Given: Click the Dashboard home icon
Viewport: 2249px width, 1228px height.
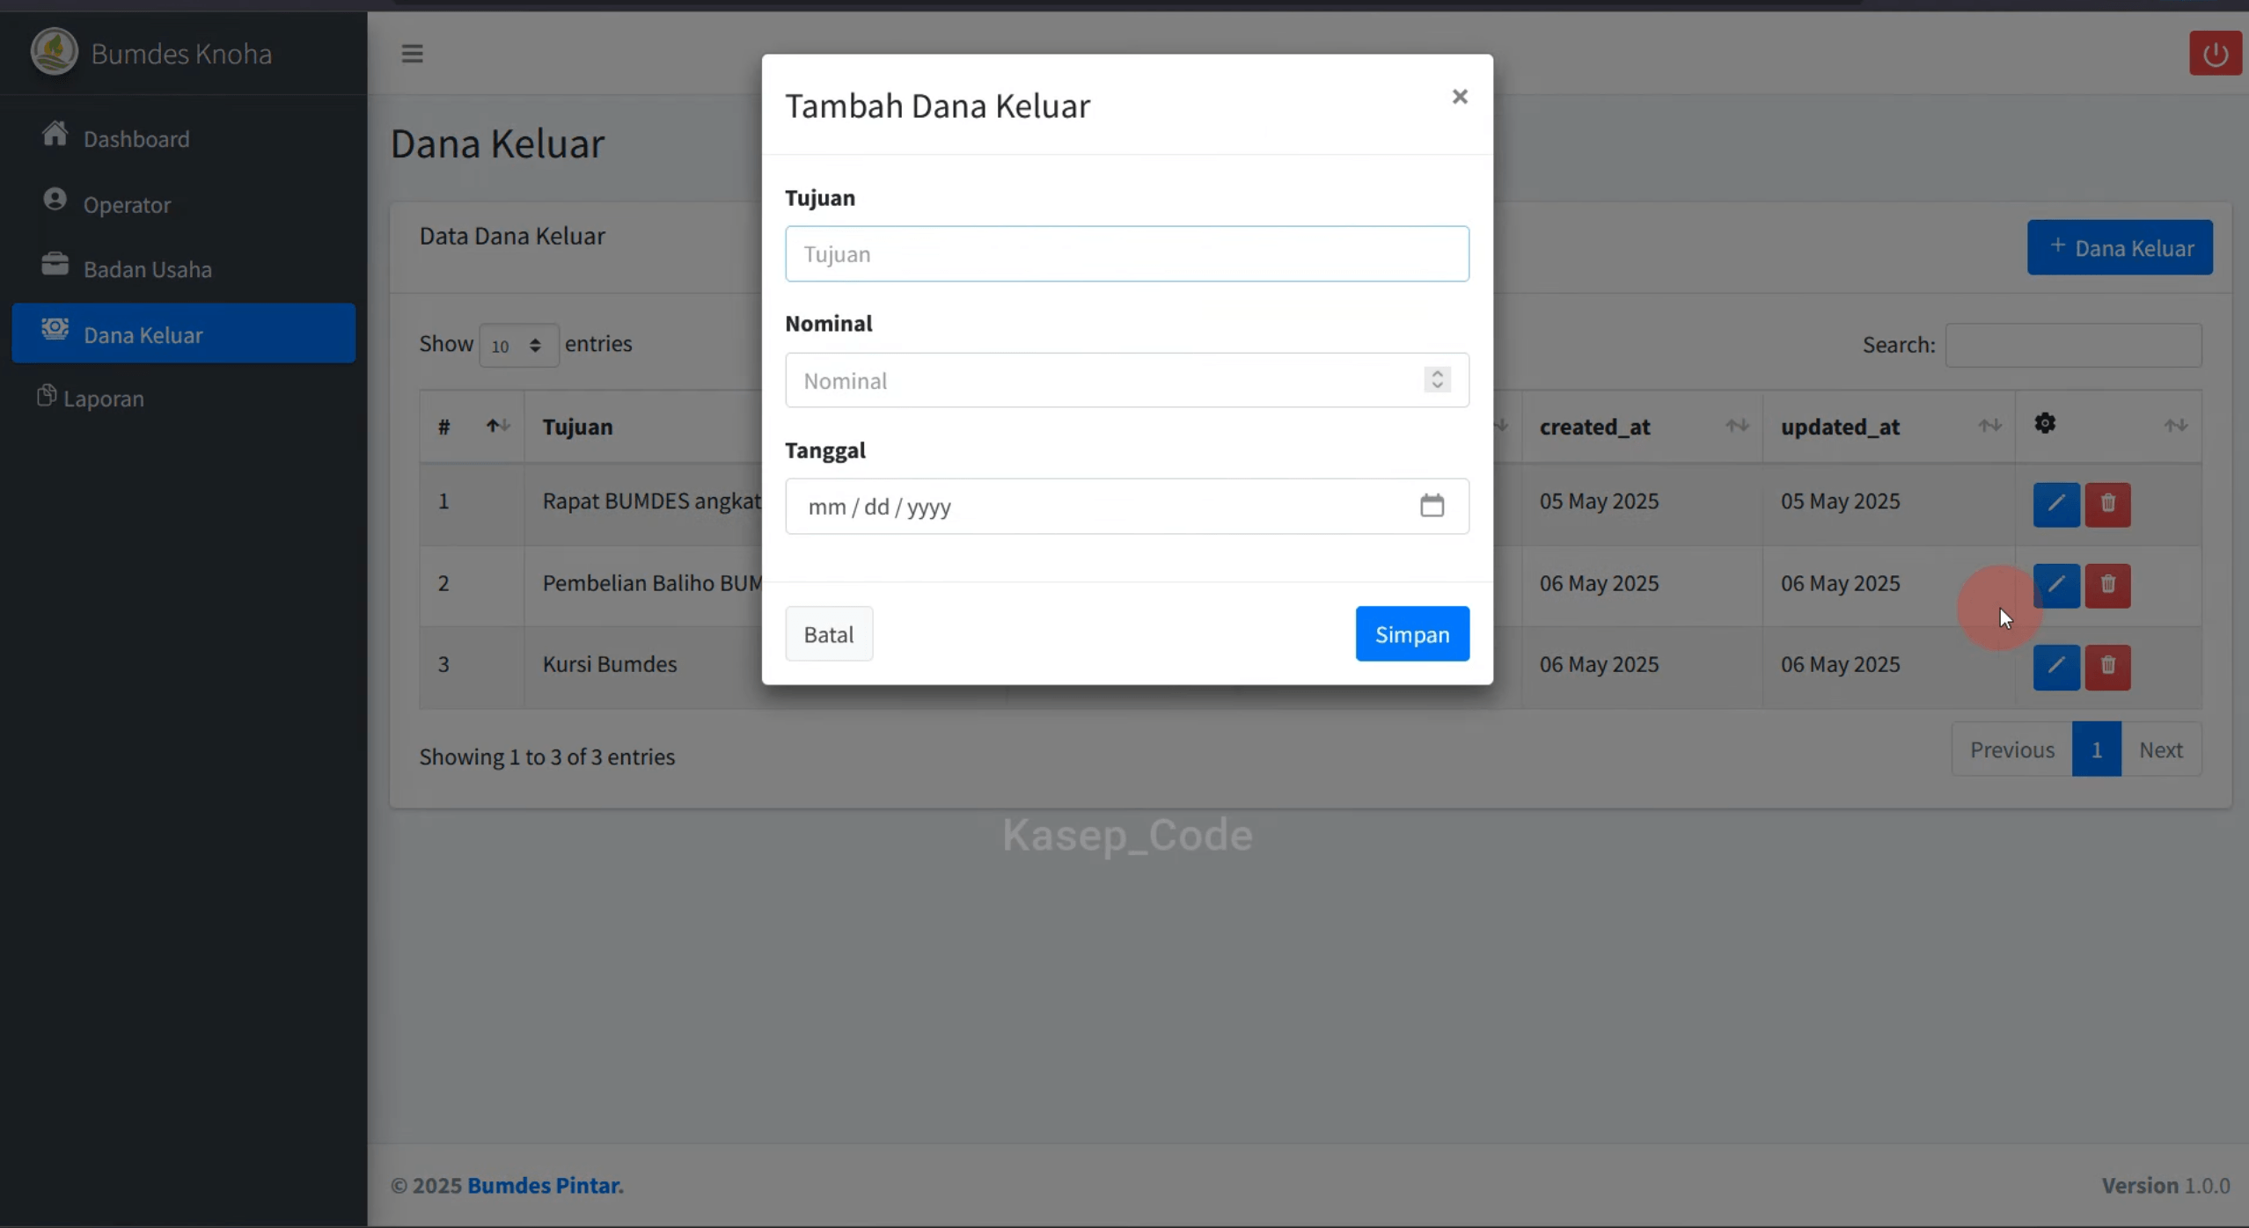Looking at the screenshot, I should (x=55, y=134).
